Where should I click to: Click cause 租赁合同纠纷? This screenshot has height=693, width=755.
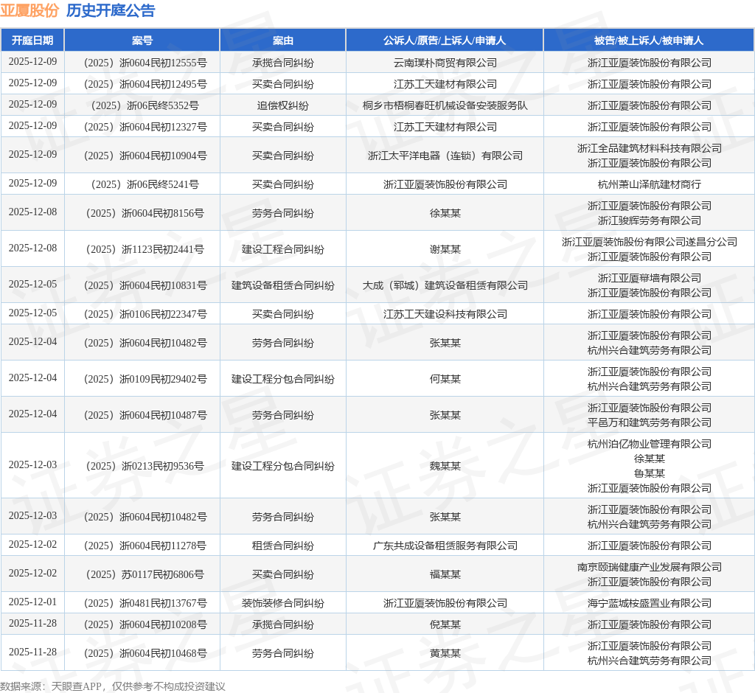[282, 546]
